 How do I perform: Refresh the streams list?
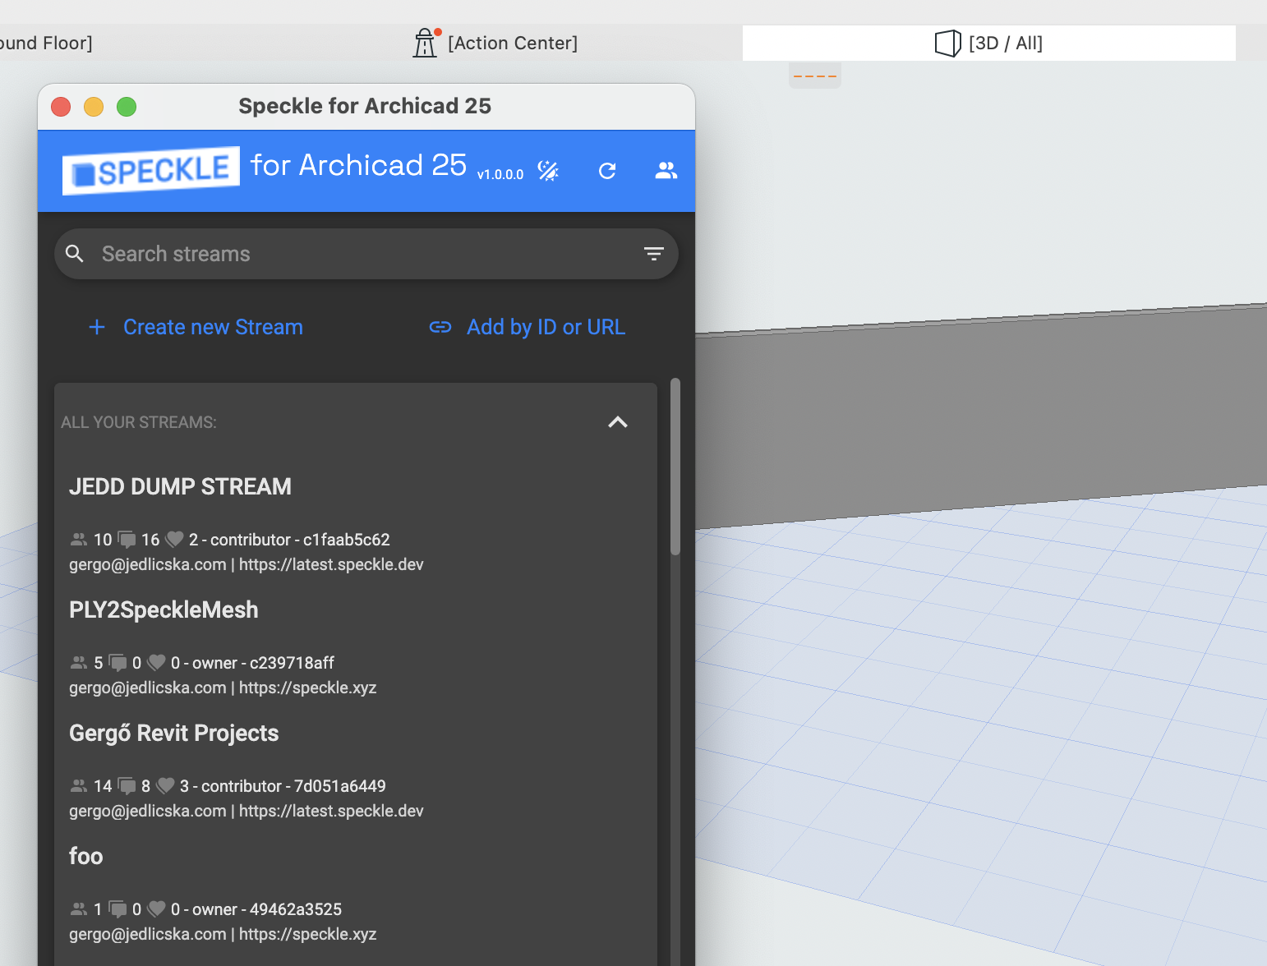tap(608, 171)
